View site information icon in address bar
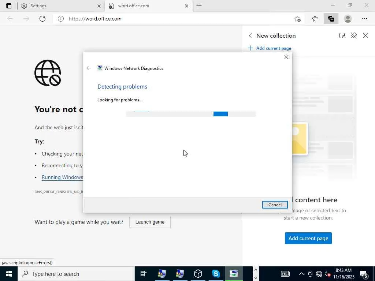Viewport: 375px width, 281px height. tap(61, 19)
